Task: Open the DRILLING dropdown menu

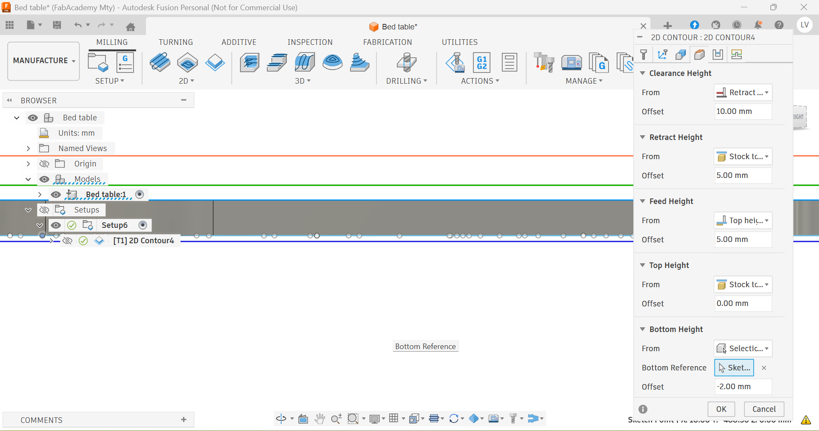Action: pos(406,81)
